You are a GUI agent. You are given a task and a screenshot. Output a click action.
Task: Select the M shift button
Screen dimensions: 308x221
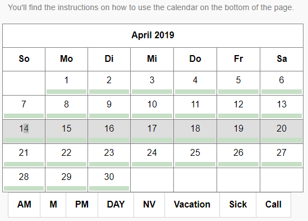click(x=53, y=205)
